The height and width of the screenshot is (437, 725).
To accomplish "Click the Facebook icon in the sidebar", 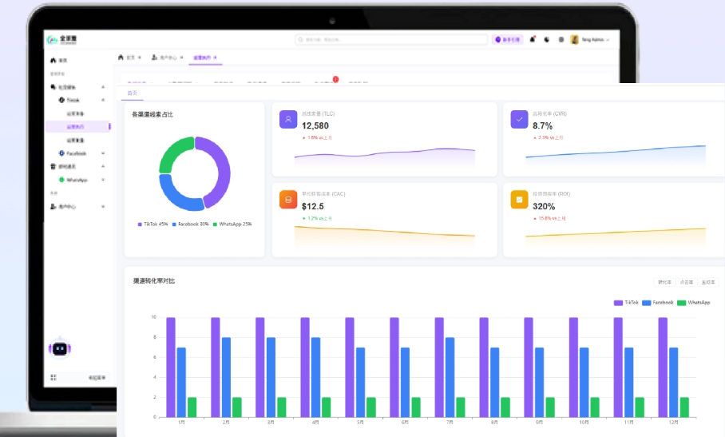I will point(61,153).
